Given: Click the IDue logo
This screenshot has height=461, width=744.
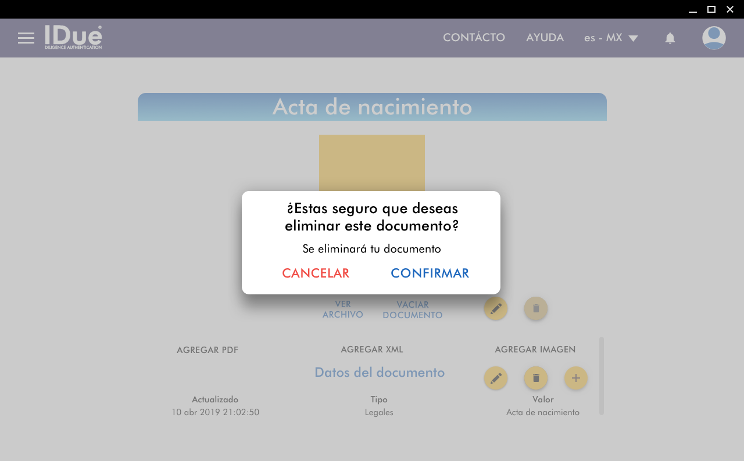Looking at the screenshot, I should 73,38.
